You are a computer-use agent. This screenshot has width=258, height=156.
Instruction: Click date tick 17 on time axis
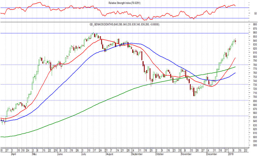tap(95, 150)
